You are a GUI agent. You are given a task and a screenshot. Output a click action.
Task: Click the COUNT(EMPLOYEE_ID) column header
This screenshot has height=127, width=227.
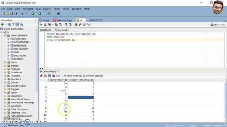click(x=81, y=80)
